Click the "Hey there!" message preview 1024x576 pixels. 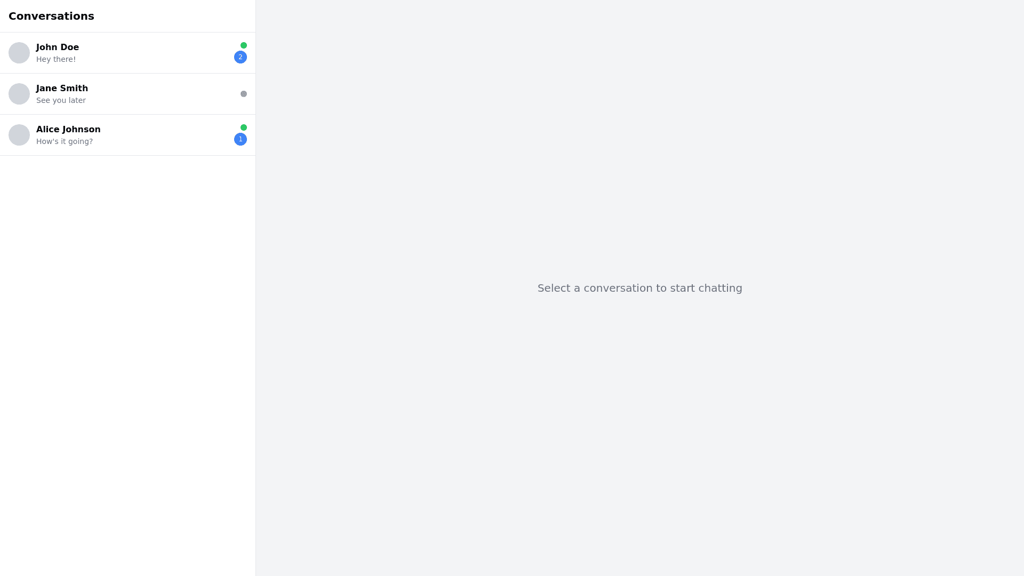pos(56,59)
